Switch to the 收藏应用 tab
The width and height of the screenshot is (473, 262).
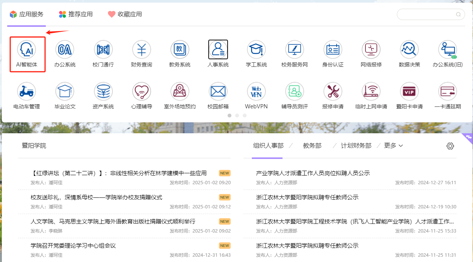point(125,14)
